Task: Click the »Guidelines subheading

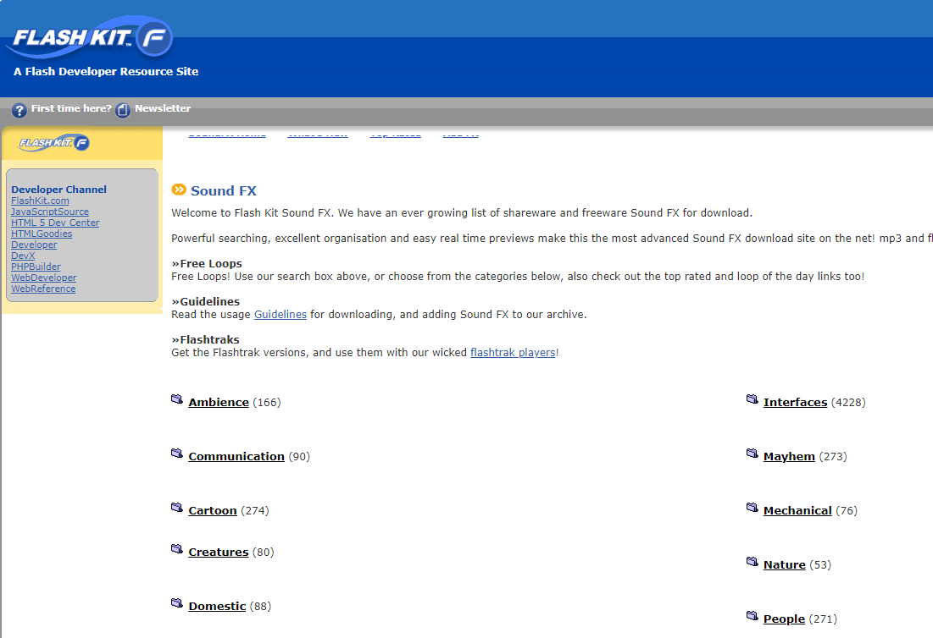Action: [x=205, y=301]
